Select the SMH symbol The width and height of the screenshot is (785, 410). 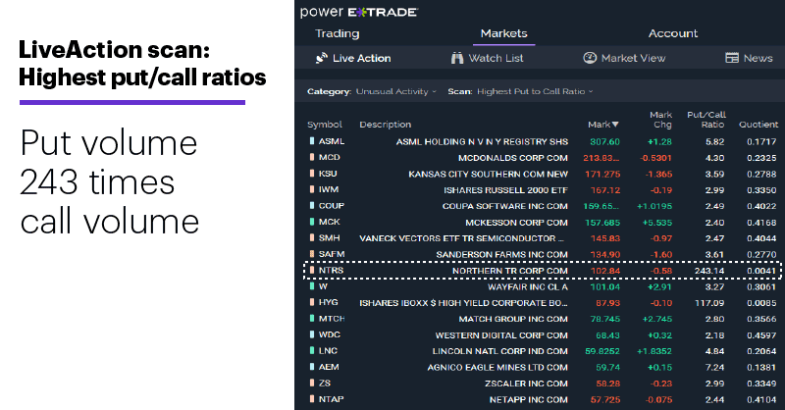(329, 237)
